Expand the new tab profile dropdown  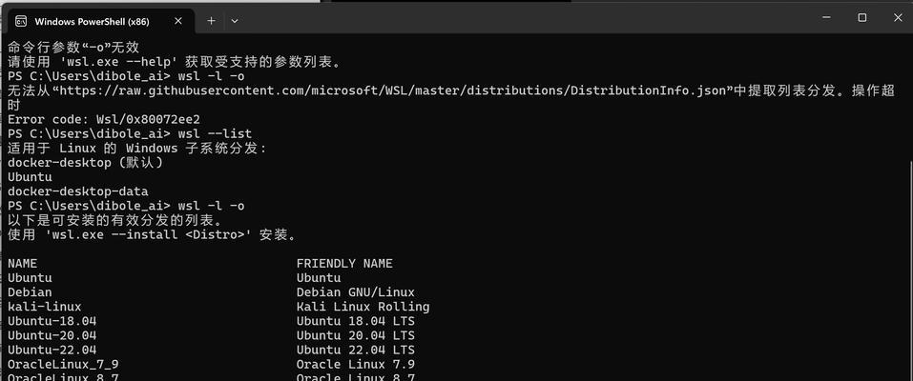[x=235, y=21]
